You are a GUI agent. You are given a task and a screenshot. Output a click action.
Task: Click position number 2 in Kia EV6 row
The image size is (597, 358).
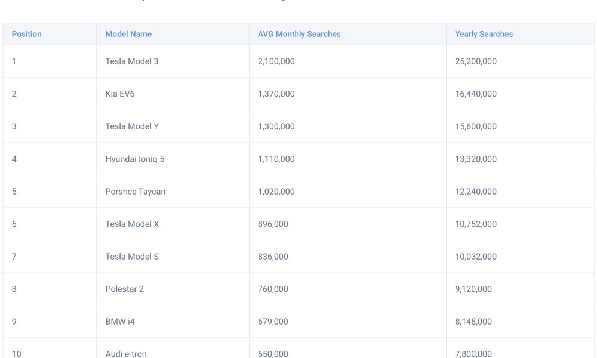[14, 94]
